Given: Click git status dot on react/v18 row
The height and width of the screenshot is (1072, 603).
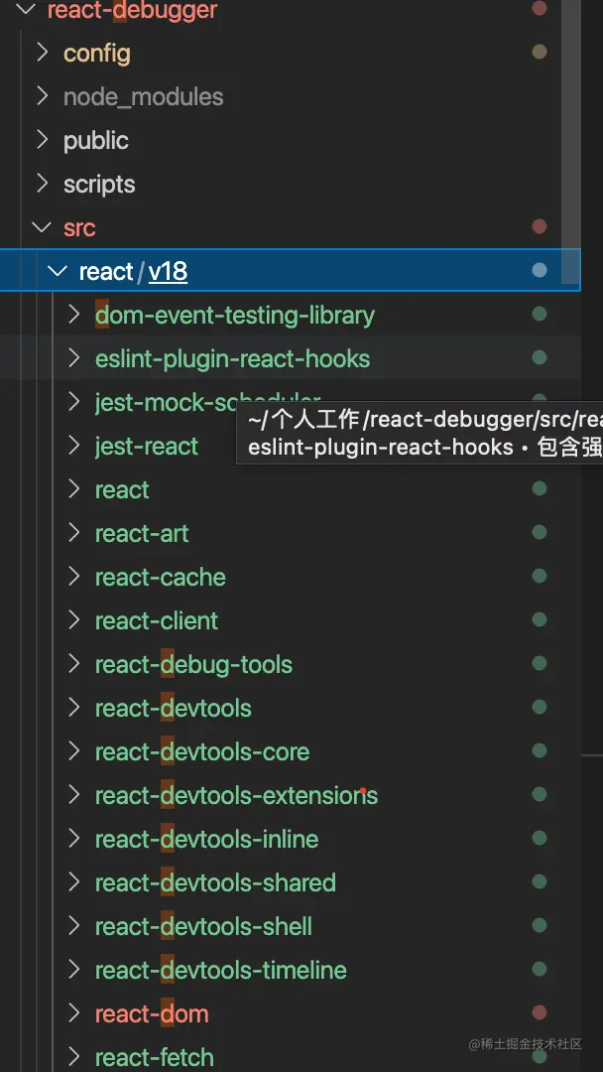Looking at the screenshot, I should pos(540,271).
